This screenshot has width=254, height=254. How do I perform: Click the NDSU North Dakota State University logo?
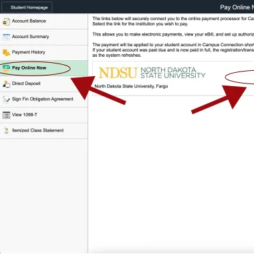(x=152, y=73)
